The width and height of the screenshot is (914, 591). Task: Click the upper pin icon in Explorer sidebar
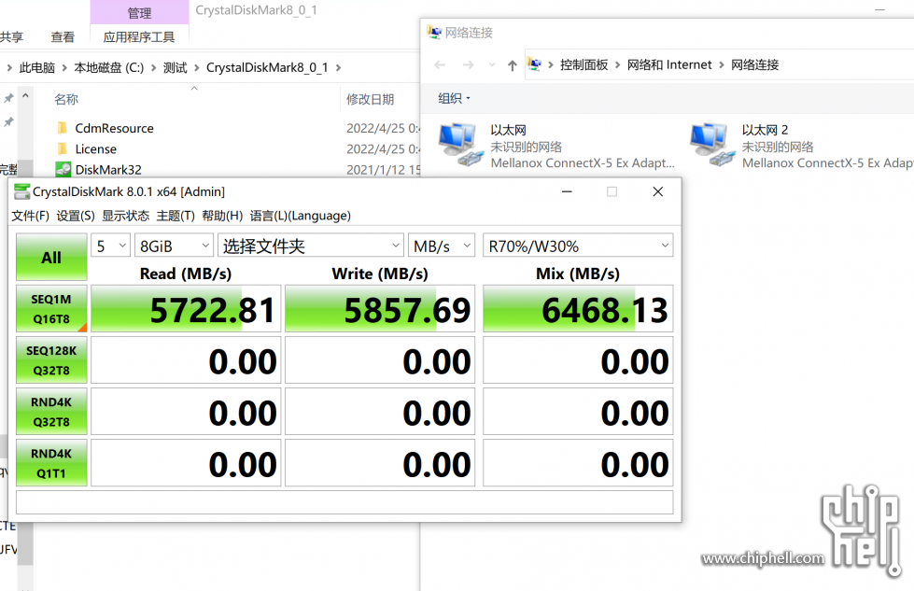click(x=8, y=99)
